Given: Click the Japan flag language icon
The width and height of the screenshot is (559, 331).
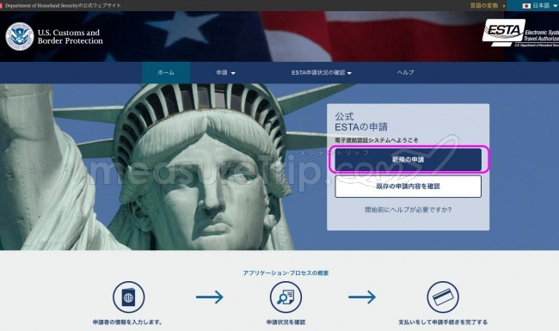Looking at the screenshot, I should [526, 6].
